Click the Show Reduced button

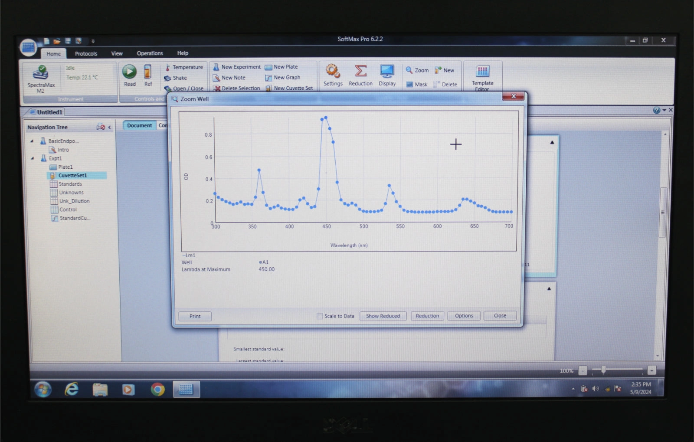click(x=383, y=316)
